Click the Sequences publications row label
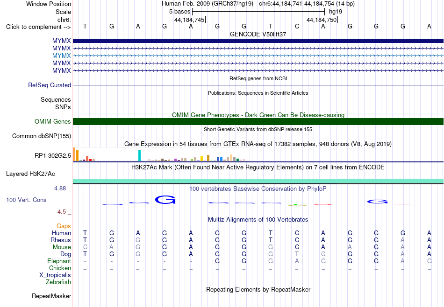444x307 pixels. point(56,99)
